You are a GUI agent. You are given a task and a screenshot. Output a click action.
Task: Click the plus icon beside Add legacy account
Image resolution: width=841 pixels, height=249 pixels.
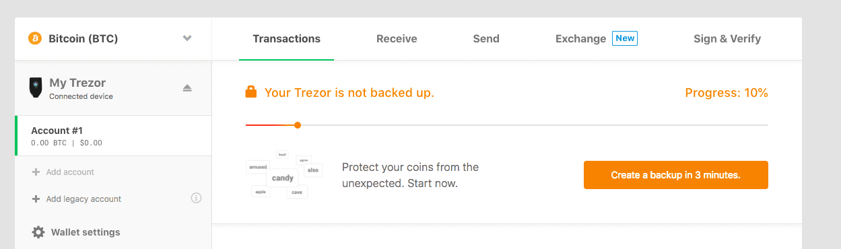[x=36, y=199]
